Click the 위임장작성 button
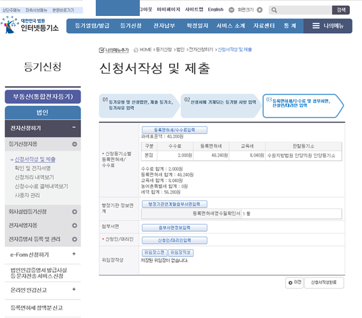Viewport: 362px width, 318px height. point(181,253)
